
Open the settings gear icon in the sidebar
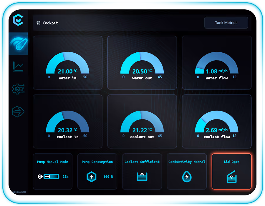point(18,89)
